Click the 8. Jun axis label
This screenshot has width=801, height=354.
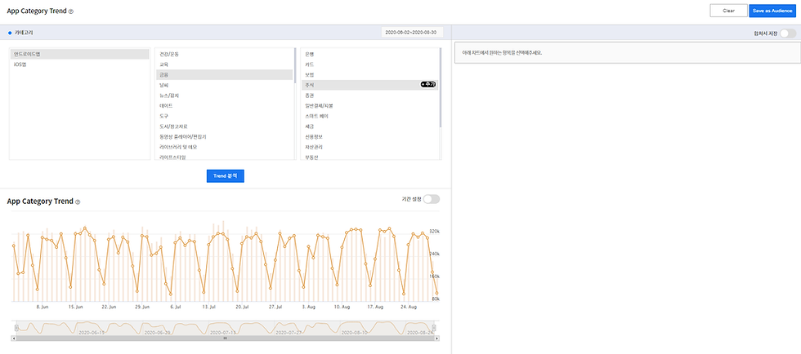[42, 307]
